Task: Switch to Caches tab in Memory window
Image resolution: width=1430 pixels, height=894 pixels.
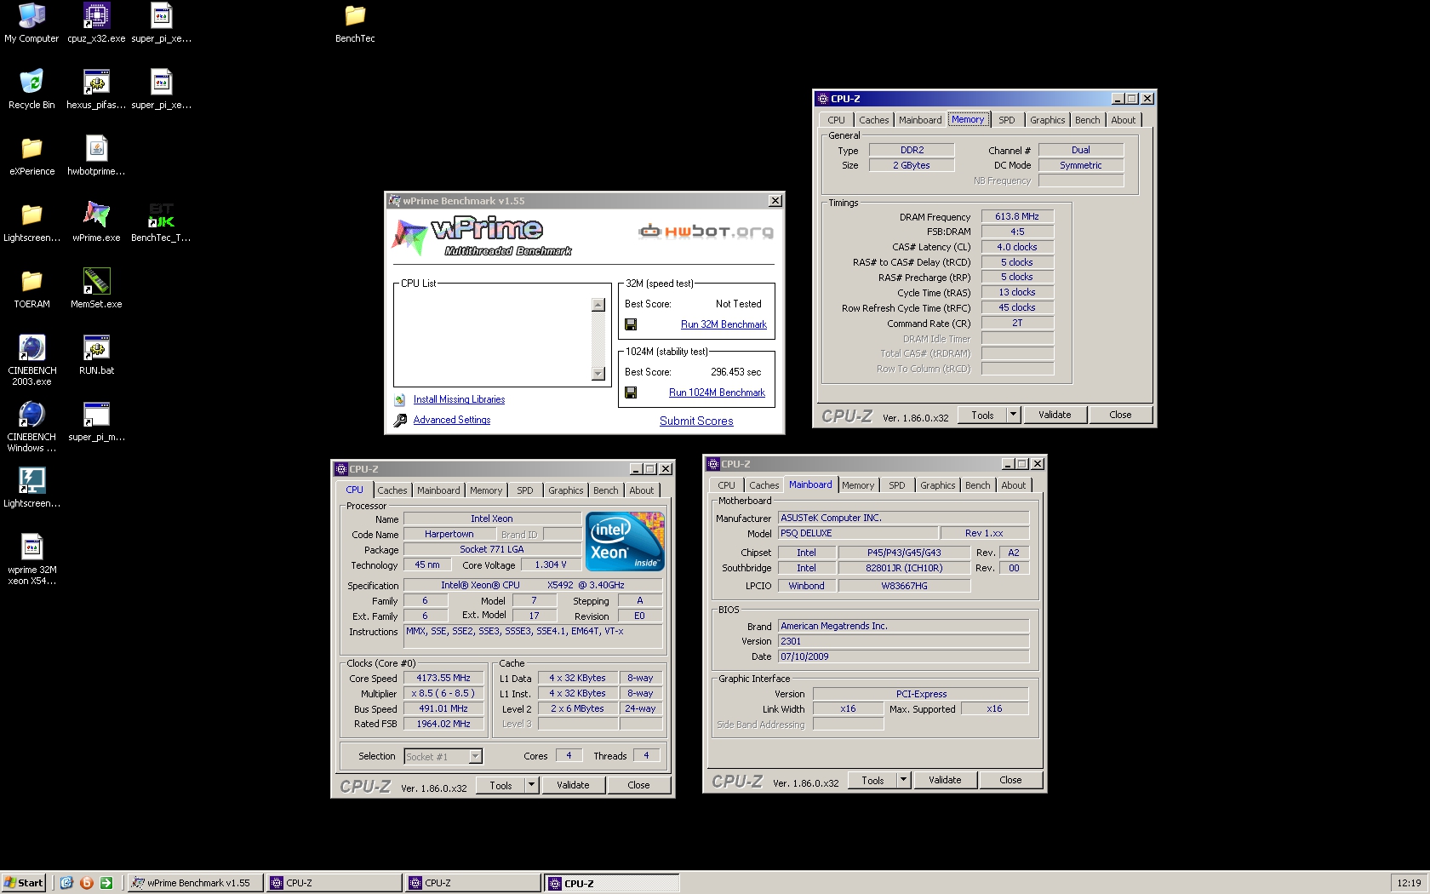Action: [873, 120]
